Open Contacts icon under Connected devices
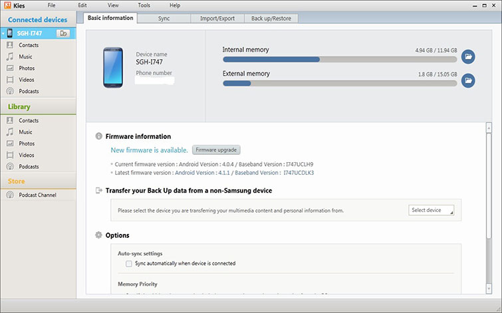The width and height of the screenshot is (502, 313). [x=10, y=45]
